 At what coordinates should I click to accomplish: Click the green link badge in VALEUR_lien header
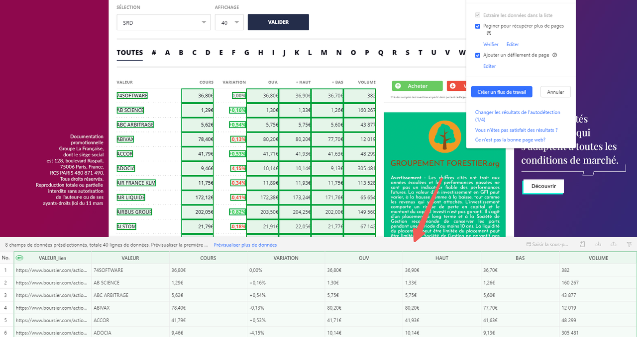[x=20, y=258]
